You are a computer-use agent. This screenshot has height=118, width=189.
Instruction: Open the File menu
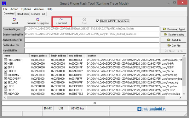coord(5,9)
